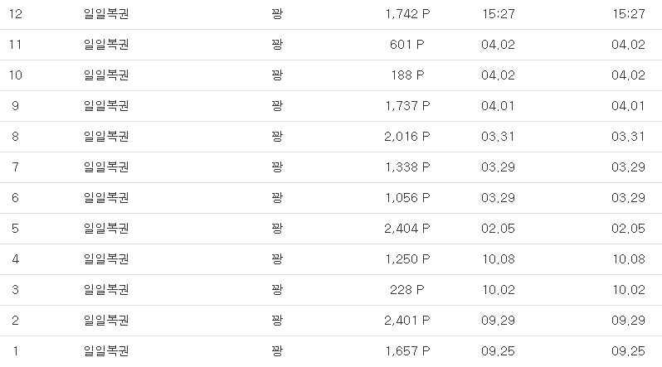This screenshot has height=367, width=662.
Task: Open the 일일복권 entry in row 11
Action: click(x=106, y=45)
